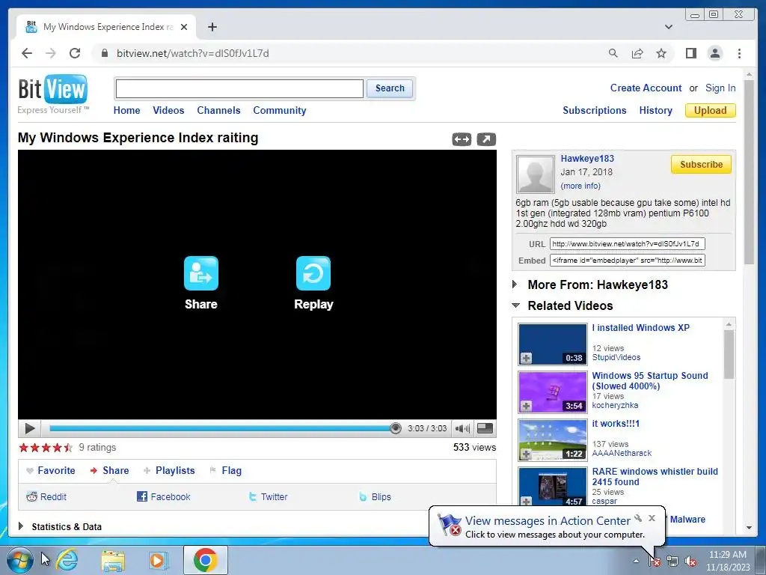Open the Chrome profile avatar icon

(x=714, y=53)
